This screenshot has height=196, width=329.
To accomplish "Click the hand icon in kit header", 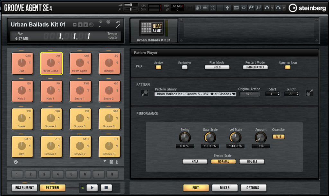I will tap(100, 21).
